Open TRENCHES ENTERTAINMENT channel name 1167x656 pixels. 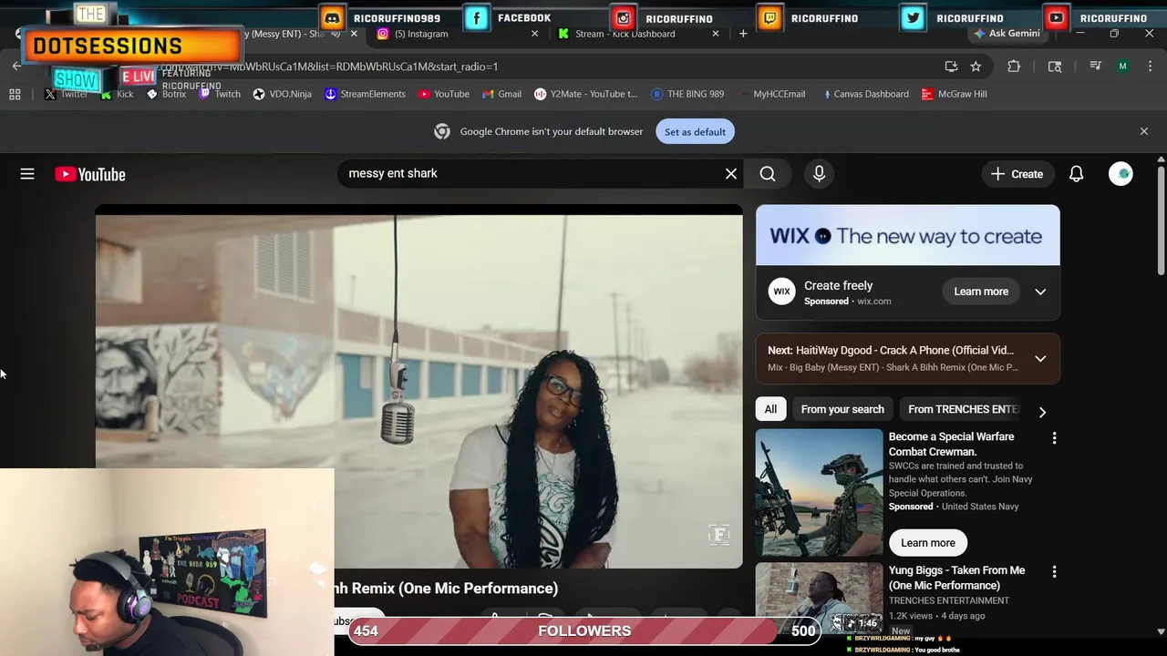coord(948,600)
